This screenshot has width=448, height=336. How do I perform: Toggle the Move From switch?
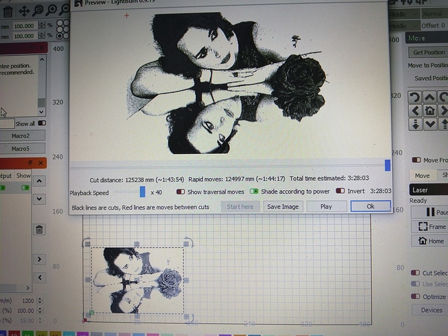(x=416, y=160)
